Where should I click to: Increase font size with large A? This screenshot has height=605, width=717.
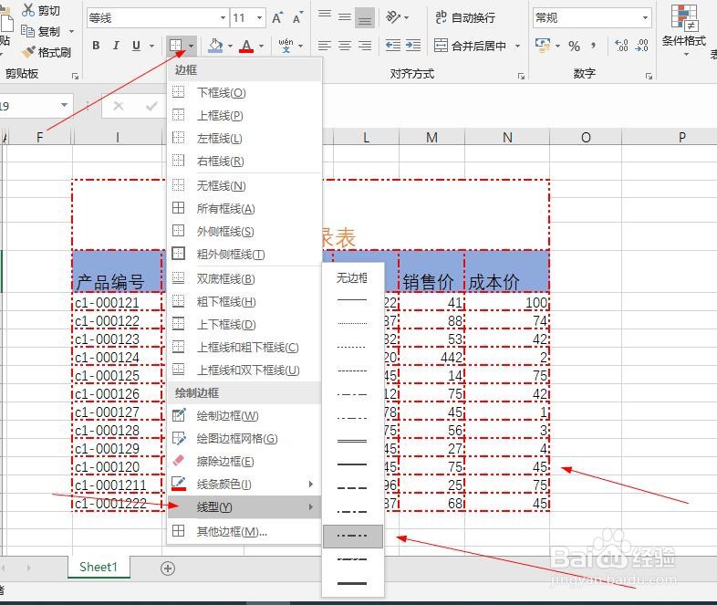coord(277,18)
